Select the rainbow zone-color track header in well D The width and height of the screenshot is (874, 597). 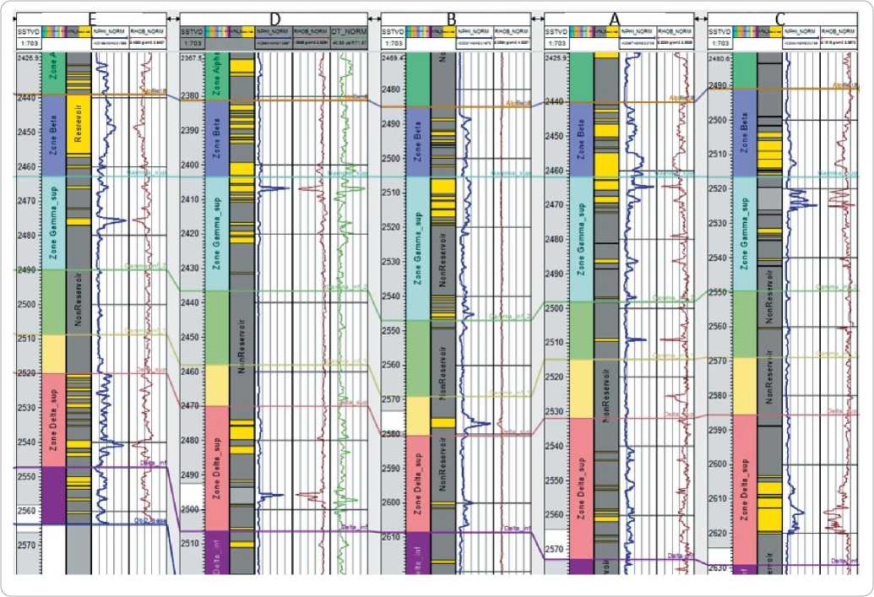click(217, 32)
